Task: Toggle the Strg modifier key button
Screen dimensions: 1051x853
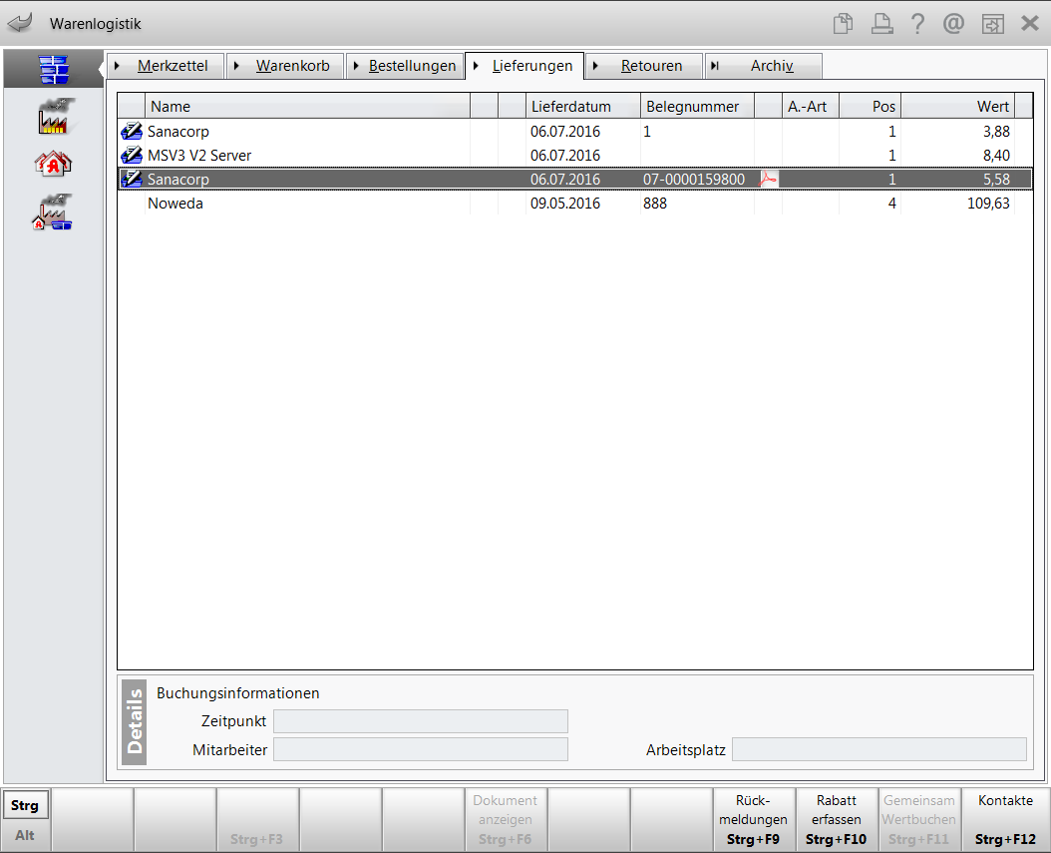Action: tap(25, 805)
